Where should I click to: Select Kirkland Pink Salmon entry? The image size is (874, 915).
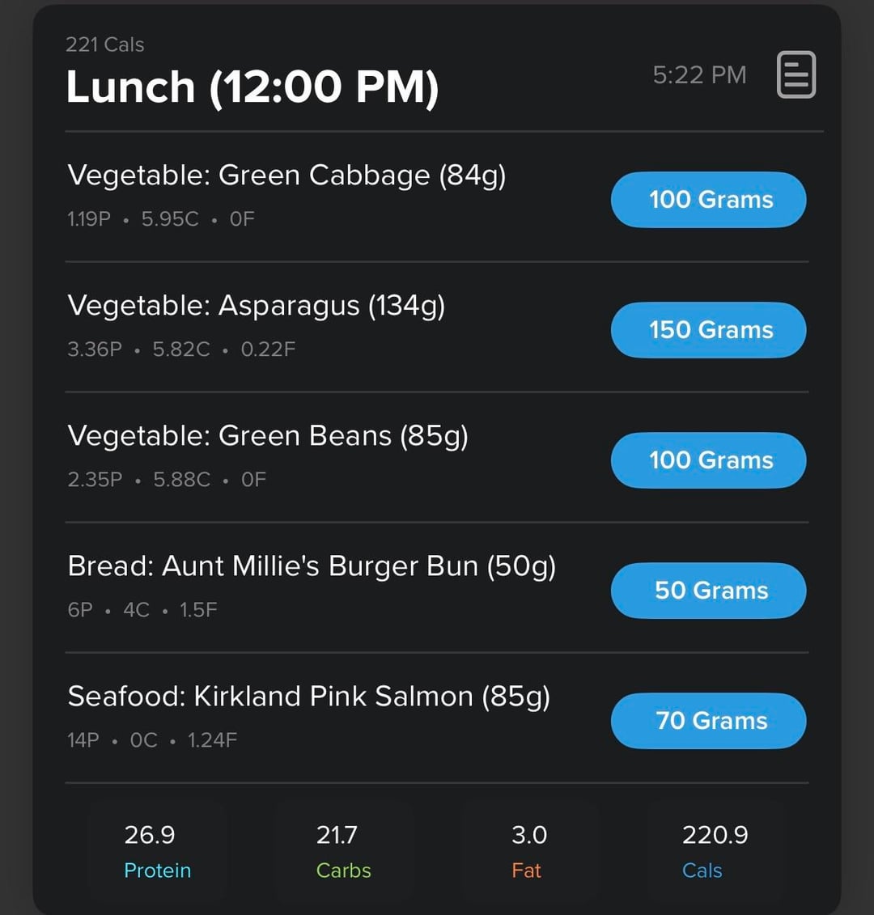click(x=308, y=697)
